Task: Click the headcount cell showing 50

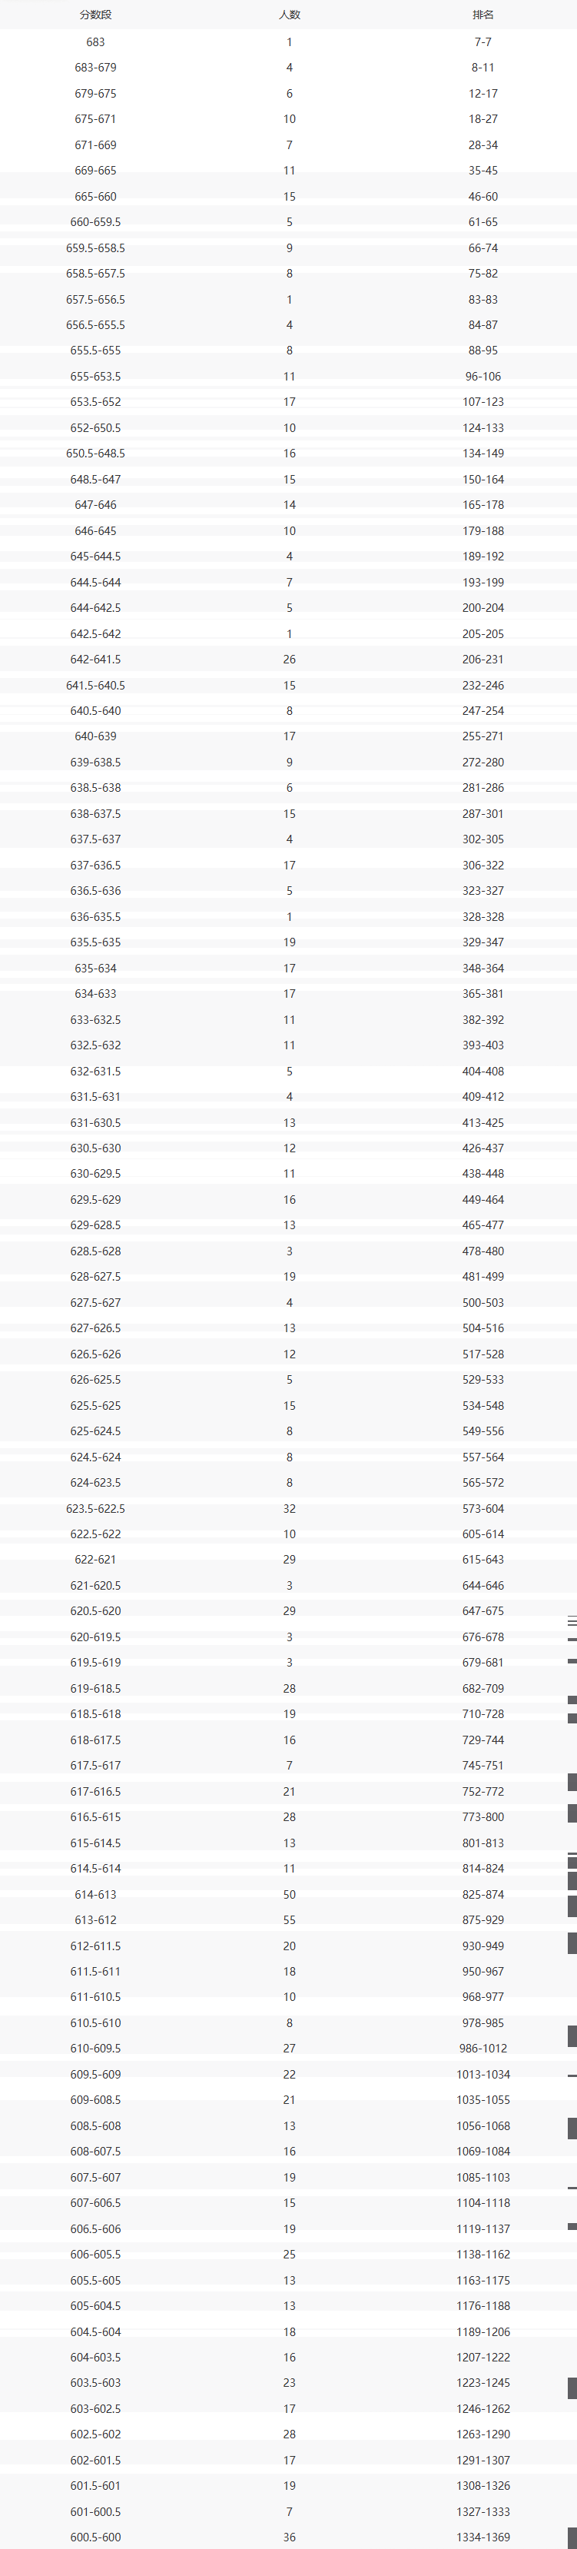Action: point(289,1894)
